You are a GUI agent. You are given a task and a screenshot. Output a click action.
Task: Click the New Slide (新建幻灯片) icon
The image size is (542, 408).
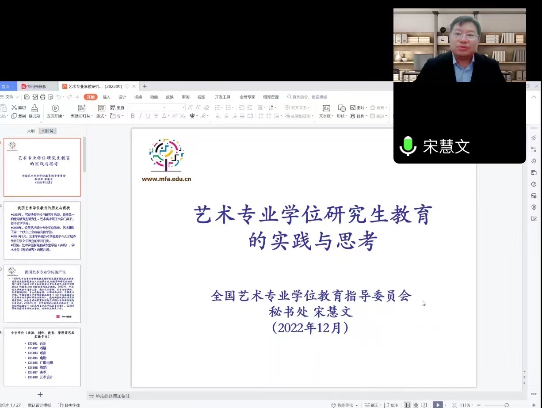pos(82,108)
